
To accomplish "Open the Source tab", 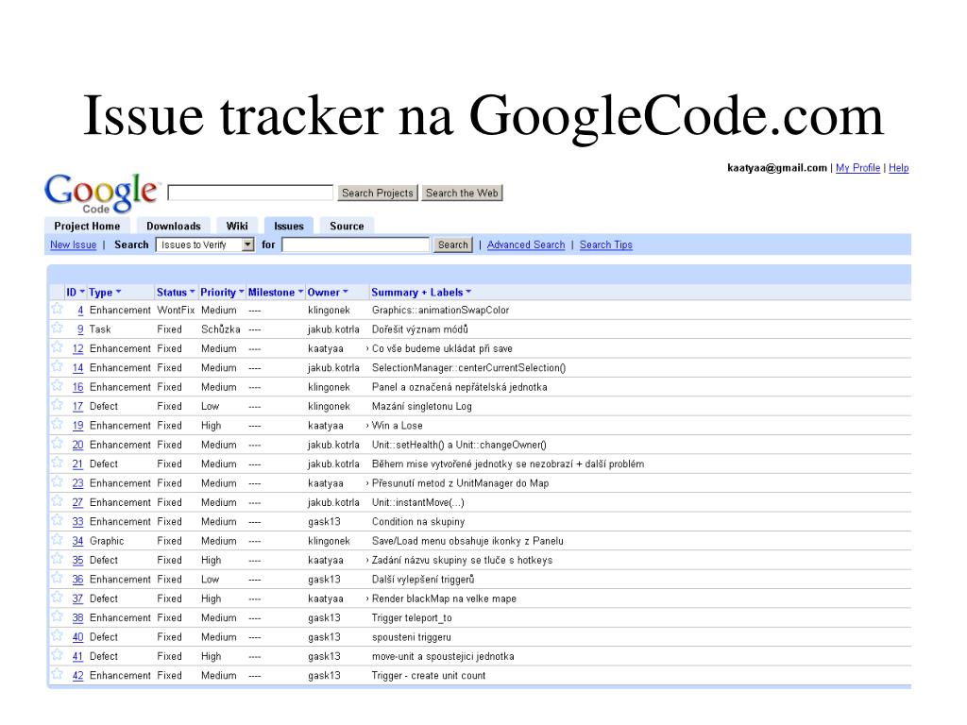I will [x=347, y=227].
